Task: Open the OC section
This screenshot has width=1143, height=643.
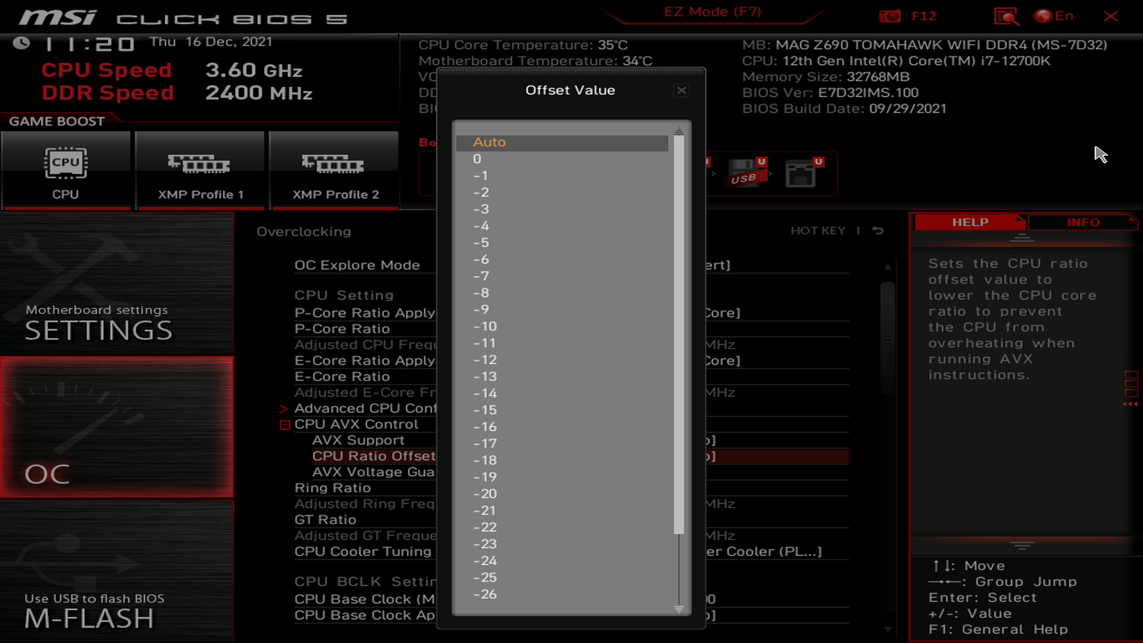Action: (x=117, y=427)
